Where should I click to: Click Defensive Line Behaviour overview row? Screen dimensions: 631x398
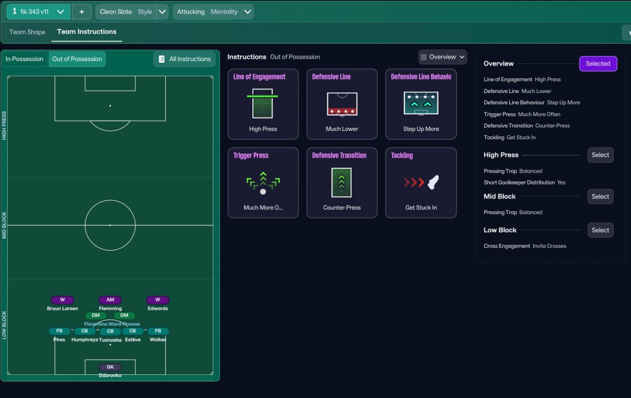(x=532, y=103)
